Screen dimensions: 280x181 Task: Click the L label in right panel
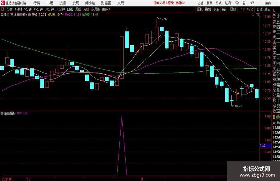coord(274,10)
